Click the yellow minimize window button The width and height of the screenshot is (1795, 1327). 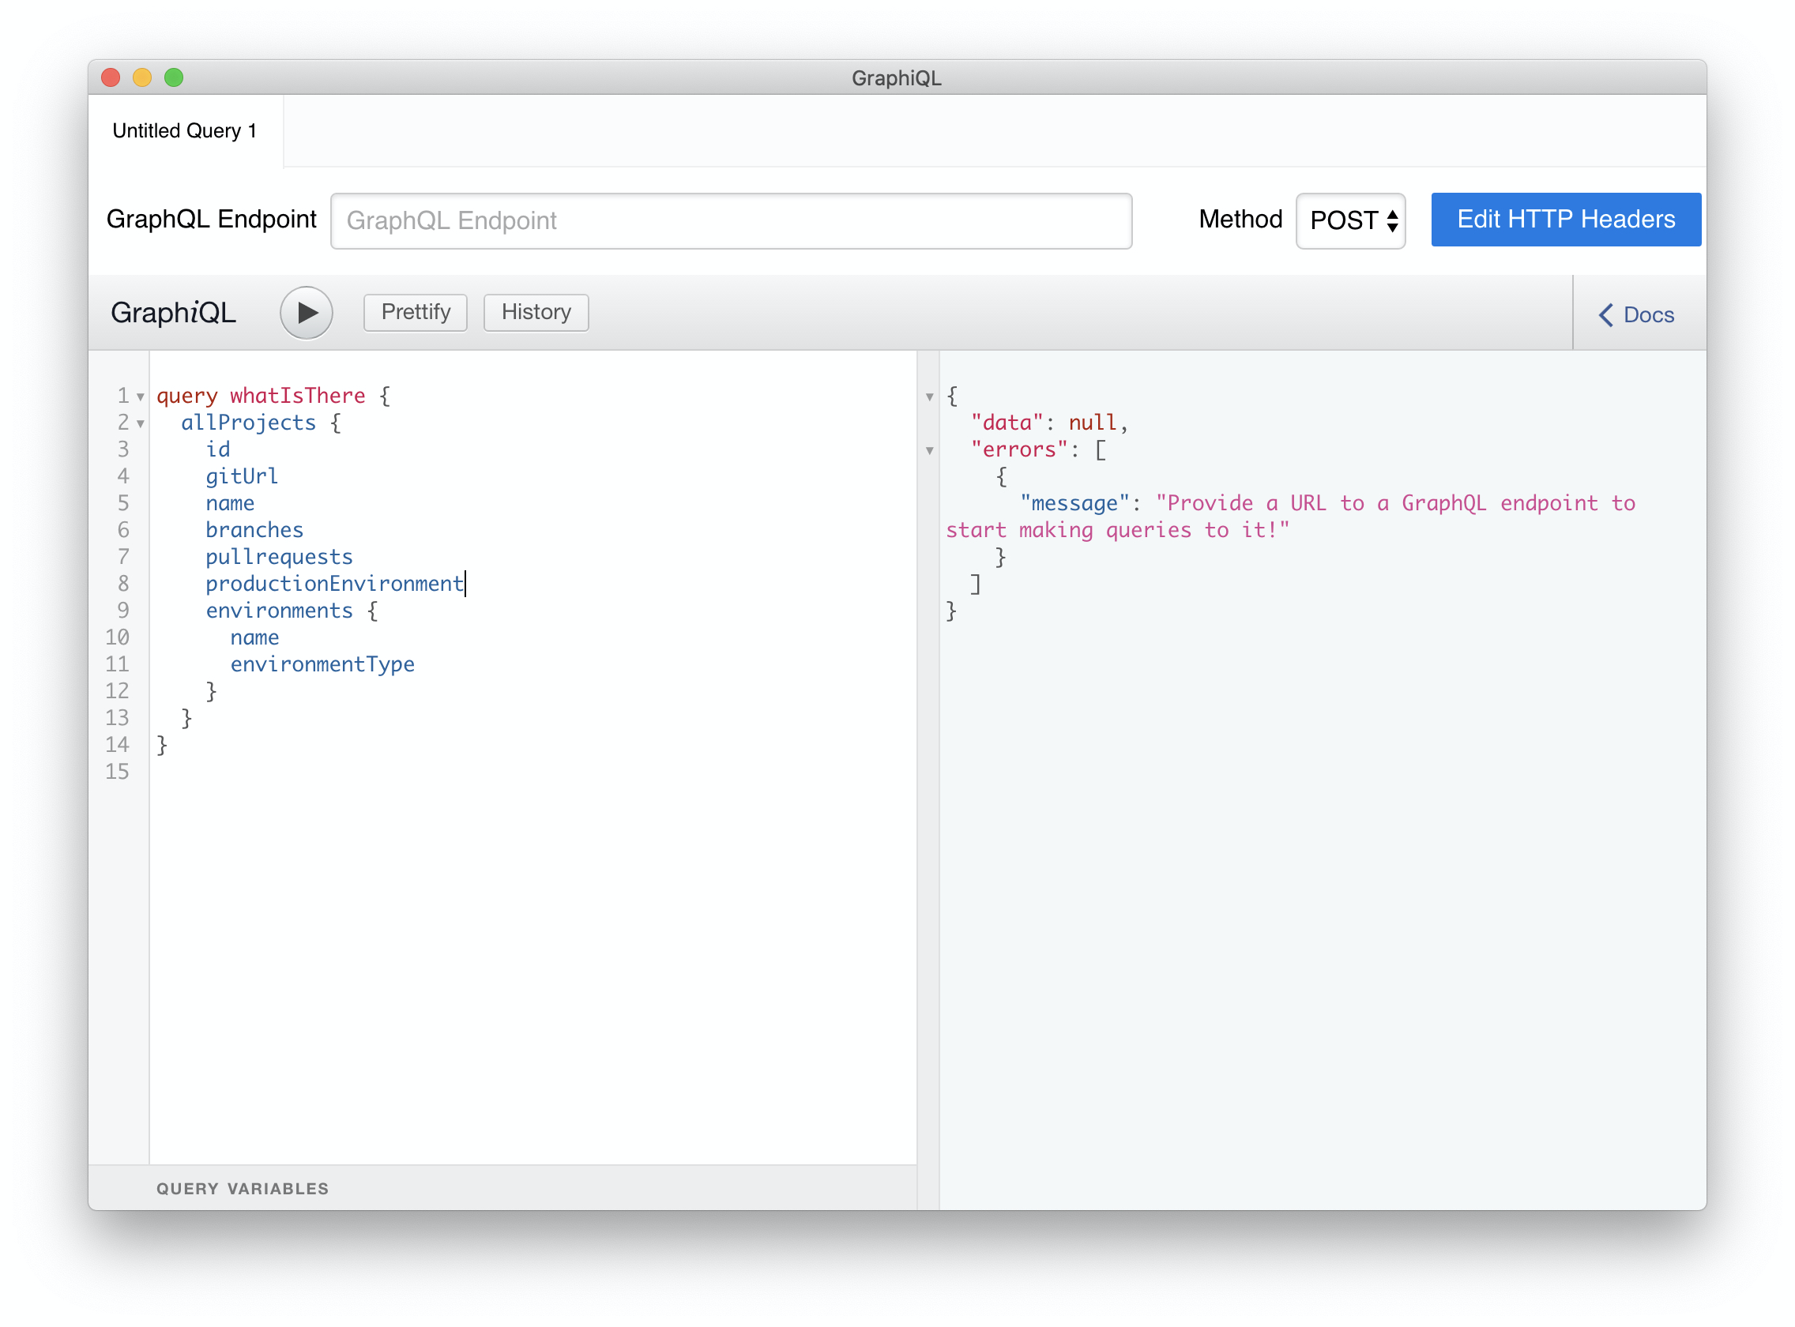[x=142, y=77]
